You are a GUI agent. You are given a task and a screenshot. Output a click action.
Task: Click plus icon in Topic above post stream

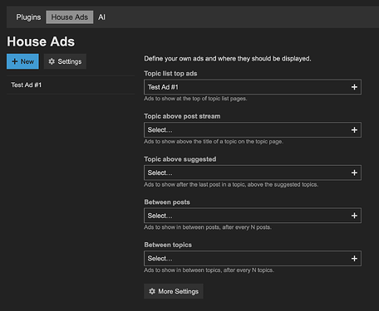[354, 130]
